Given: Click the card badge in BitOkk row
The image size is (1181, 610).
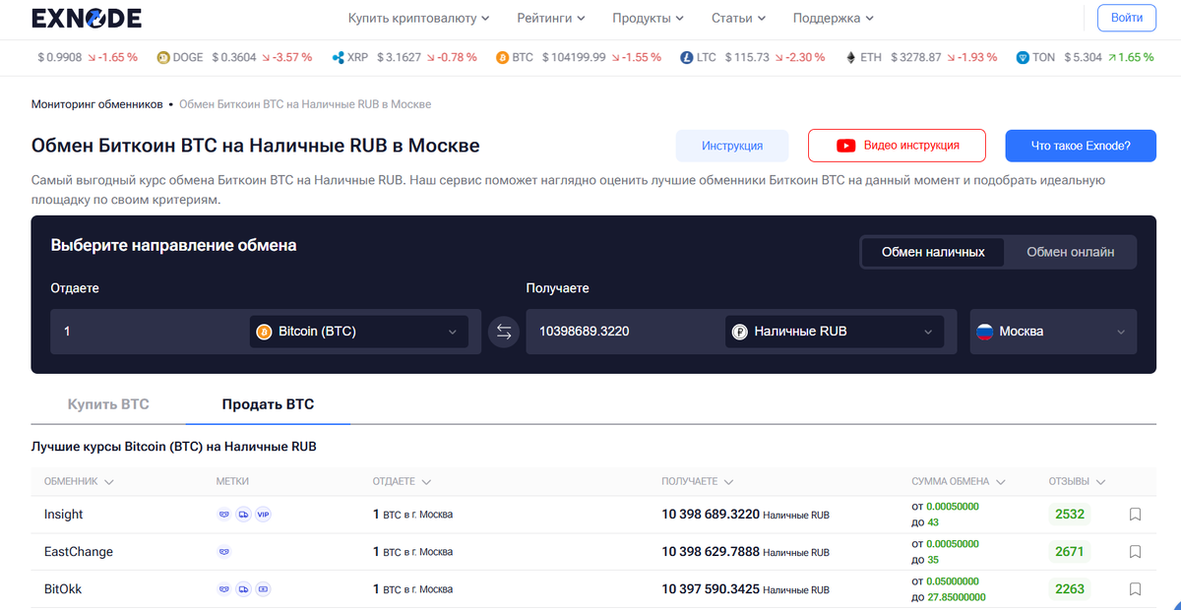Looking at the screenshot, I should tap(263, 589).
